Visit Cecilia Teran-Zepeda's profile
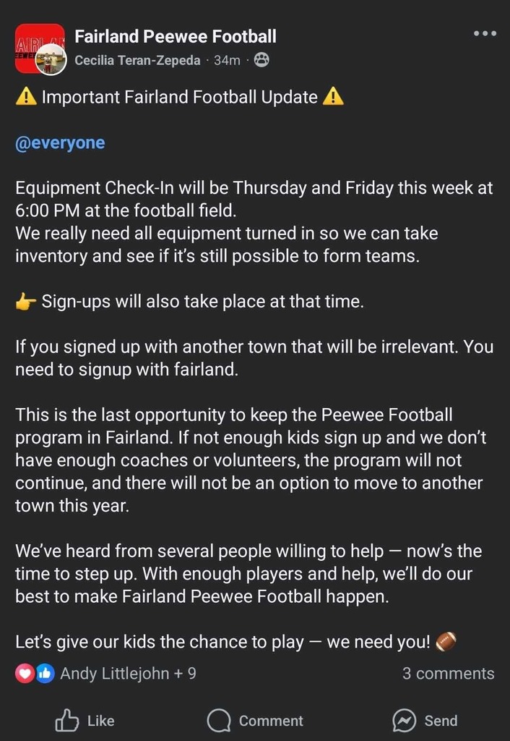Image resolution: width=510 pixels, height=741 pixels. (138, 61)
